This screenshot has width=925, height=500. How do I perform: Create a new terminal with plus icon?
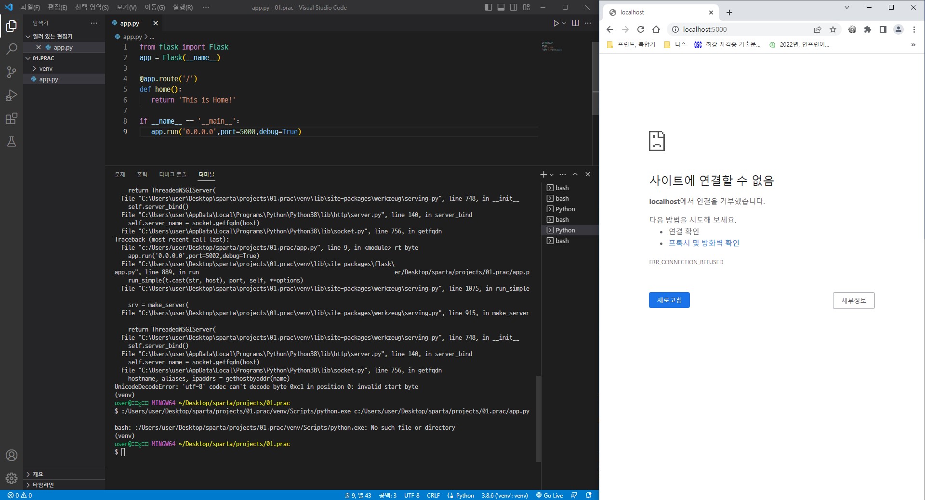[543, 174]
